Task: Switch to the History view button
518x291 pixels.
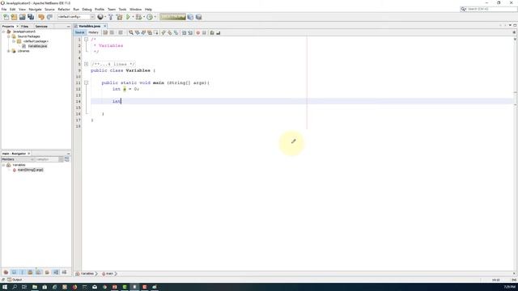Action: point(93,32)
